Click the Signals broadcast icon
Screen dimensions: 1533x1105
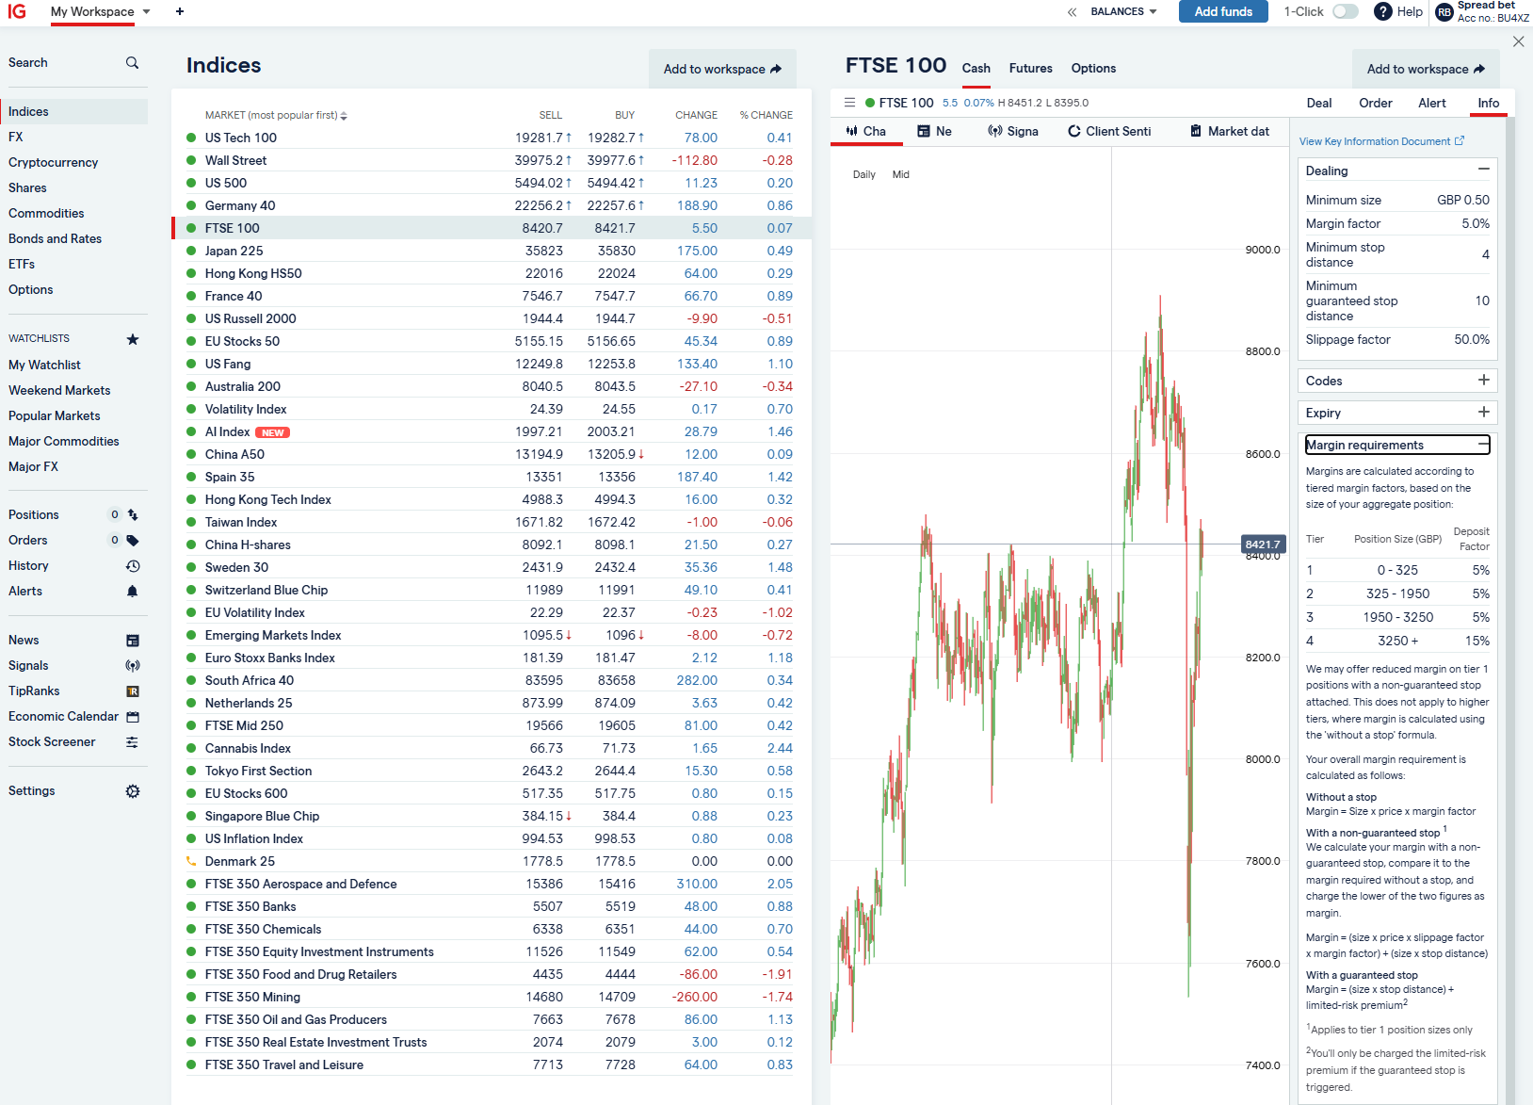133,666
